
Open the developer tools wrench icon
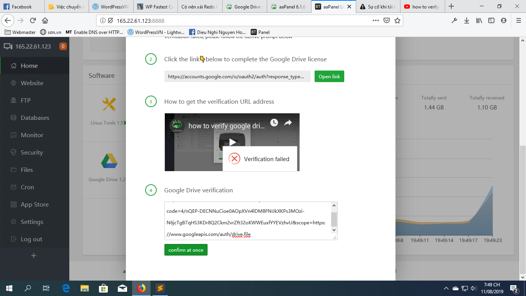pyautogui.click(x=454, y=20)
